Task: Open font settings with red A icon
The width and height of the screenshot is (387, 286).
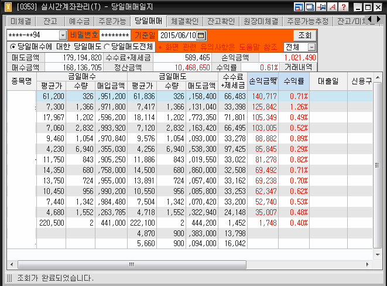Action: pos(332,7)
